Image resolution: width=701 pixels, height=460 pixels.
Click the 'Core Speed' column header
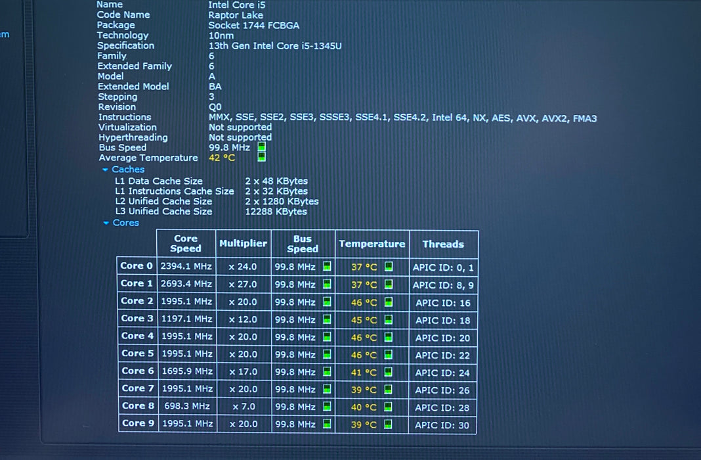pos(186,243)
